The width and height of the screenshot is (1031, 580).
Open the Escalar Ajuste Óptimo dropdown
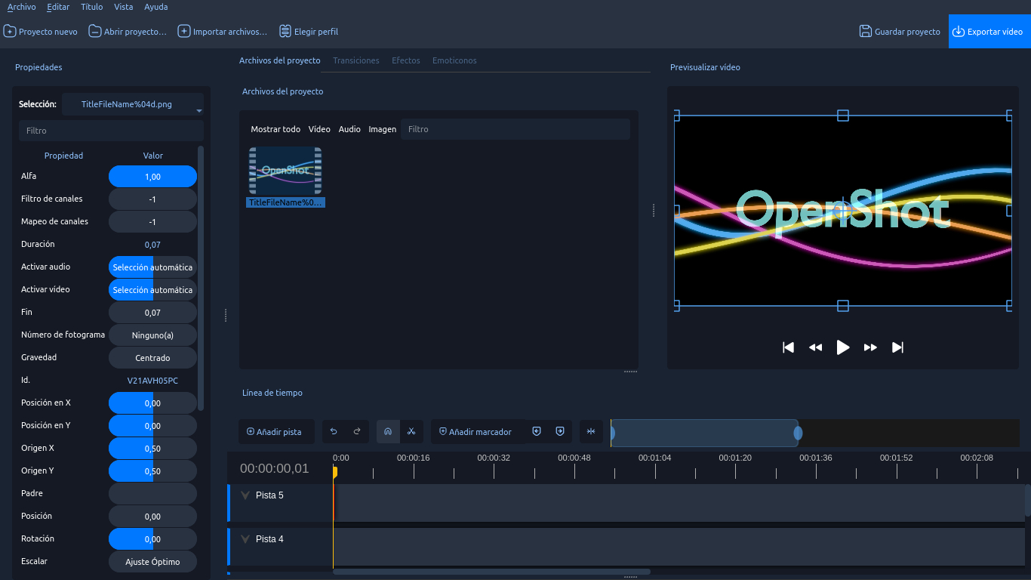[152, 562]
